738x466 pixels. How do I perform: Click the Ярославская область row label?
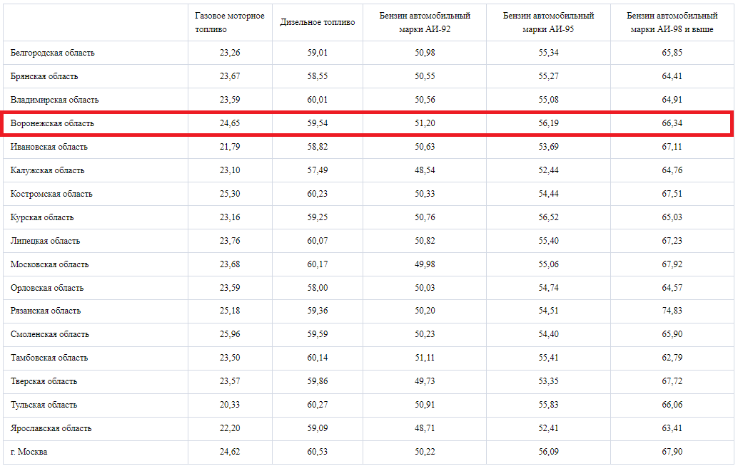coord(51,428)
